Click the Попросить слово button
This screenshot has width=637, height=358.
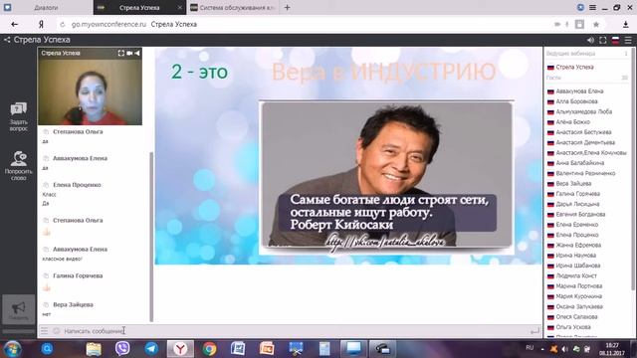point(19,166)
